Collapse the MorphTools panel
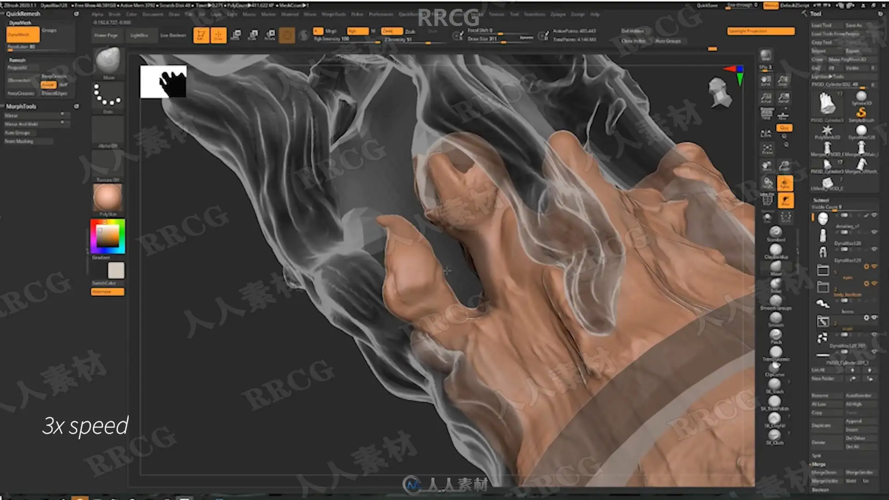This screenshot has height=500, width=889. [x=21, y=106]
